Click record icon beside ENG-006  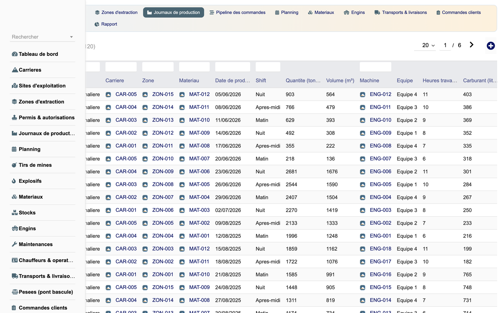[x=363, y=172]
